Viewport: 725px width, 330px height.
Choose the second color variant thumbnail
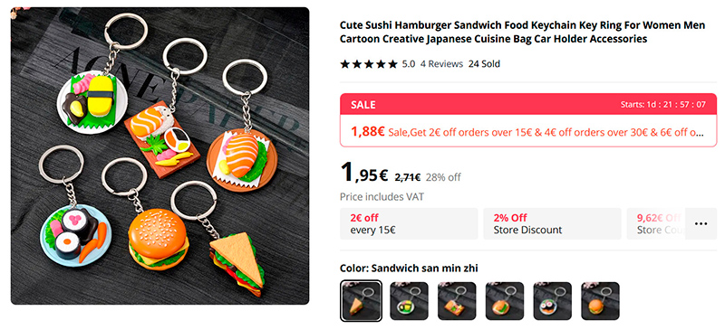409,301
